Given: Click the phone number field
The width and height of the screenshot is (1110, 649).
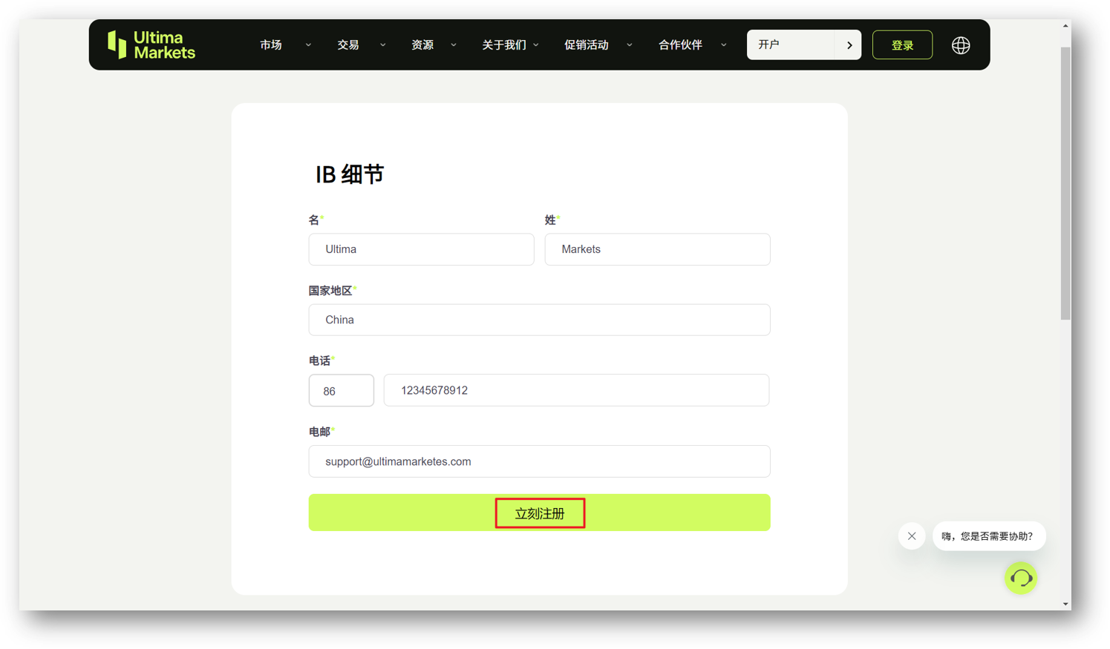Looking at the screenshot, I should [x=576, y=390].
